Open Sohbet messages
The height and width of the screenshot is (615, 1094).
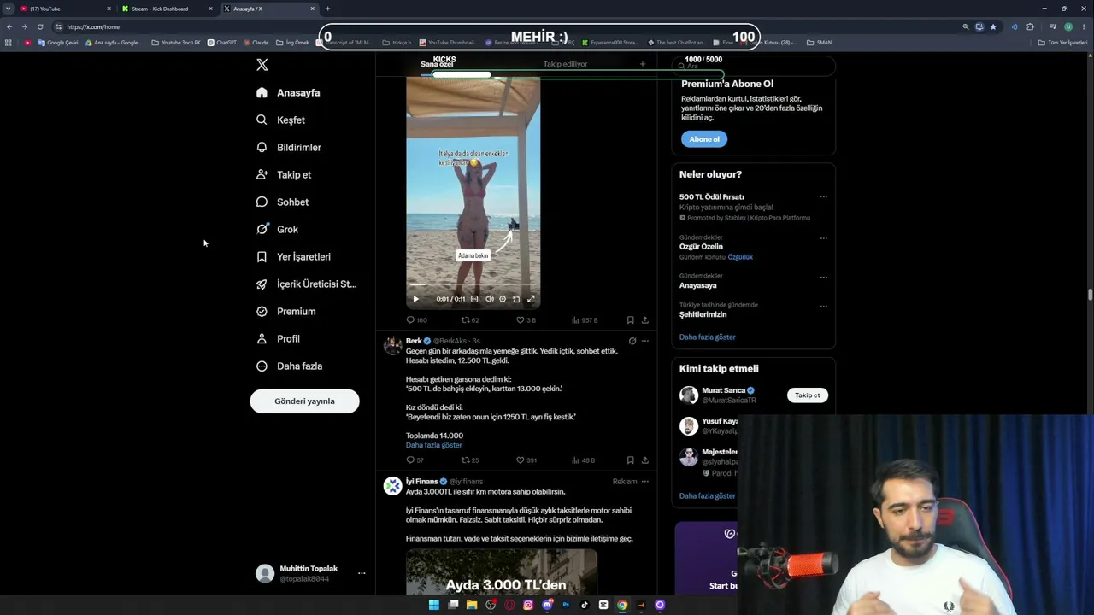click(x=283, y=202)
